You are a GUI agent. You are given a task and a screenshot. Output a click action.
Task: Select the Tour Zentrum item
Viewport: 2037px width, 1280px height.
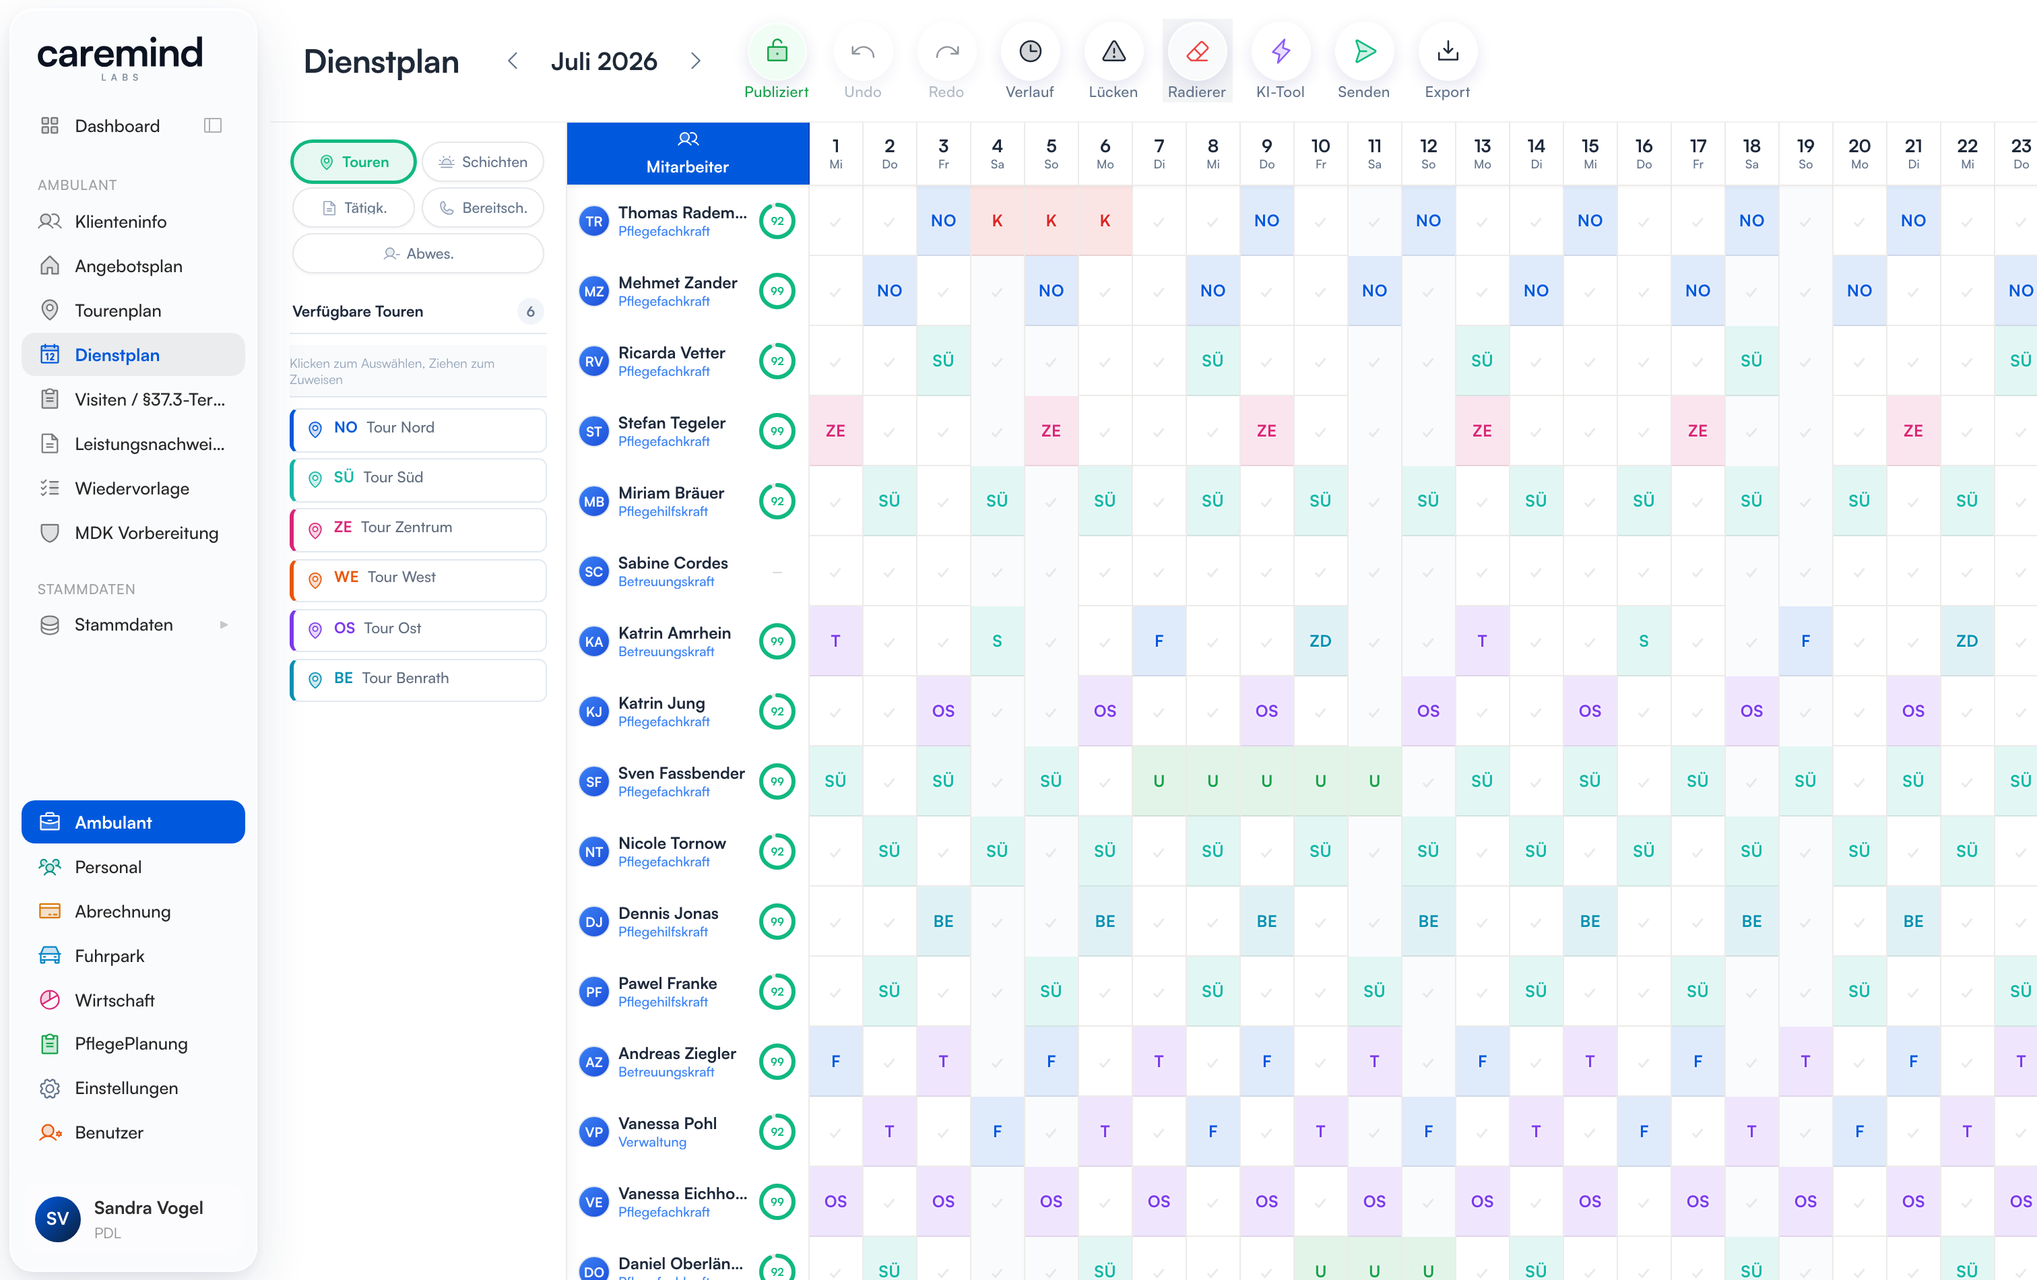(419, 528)
